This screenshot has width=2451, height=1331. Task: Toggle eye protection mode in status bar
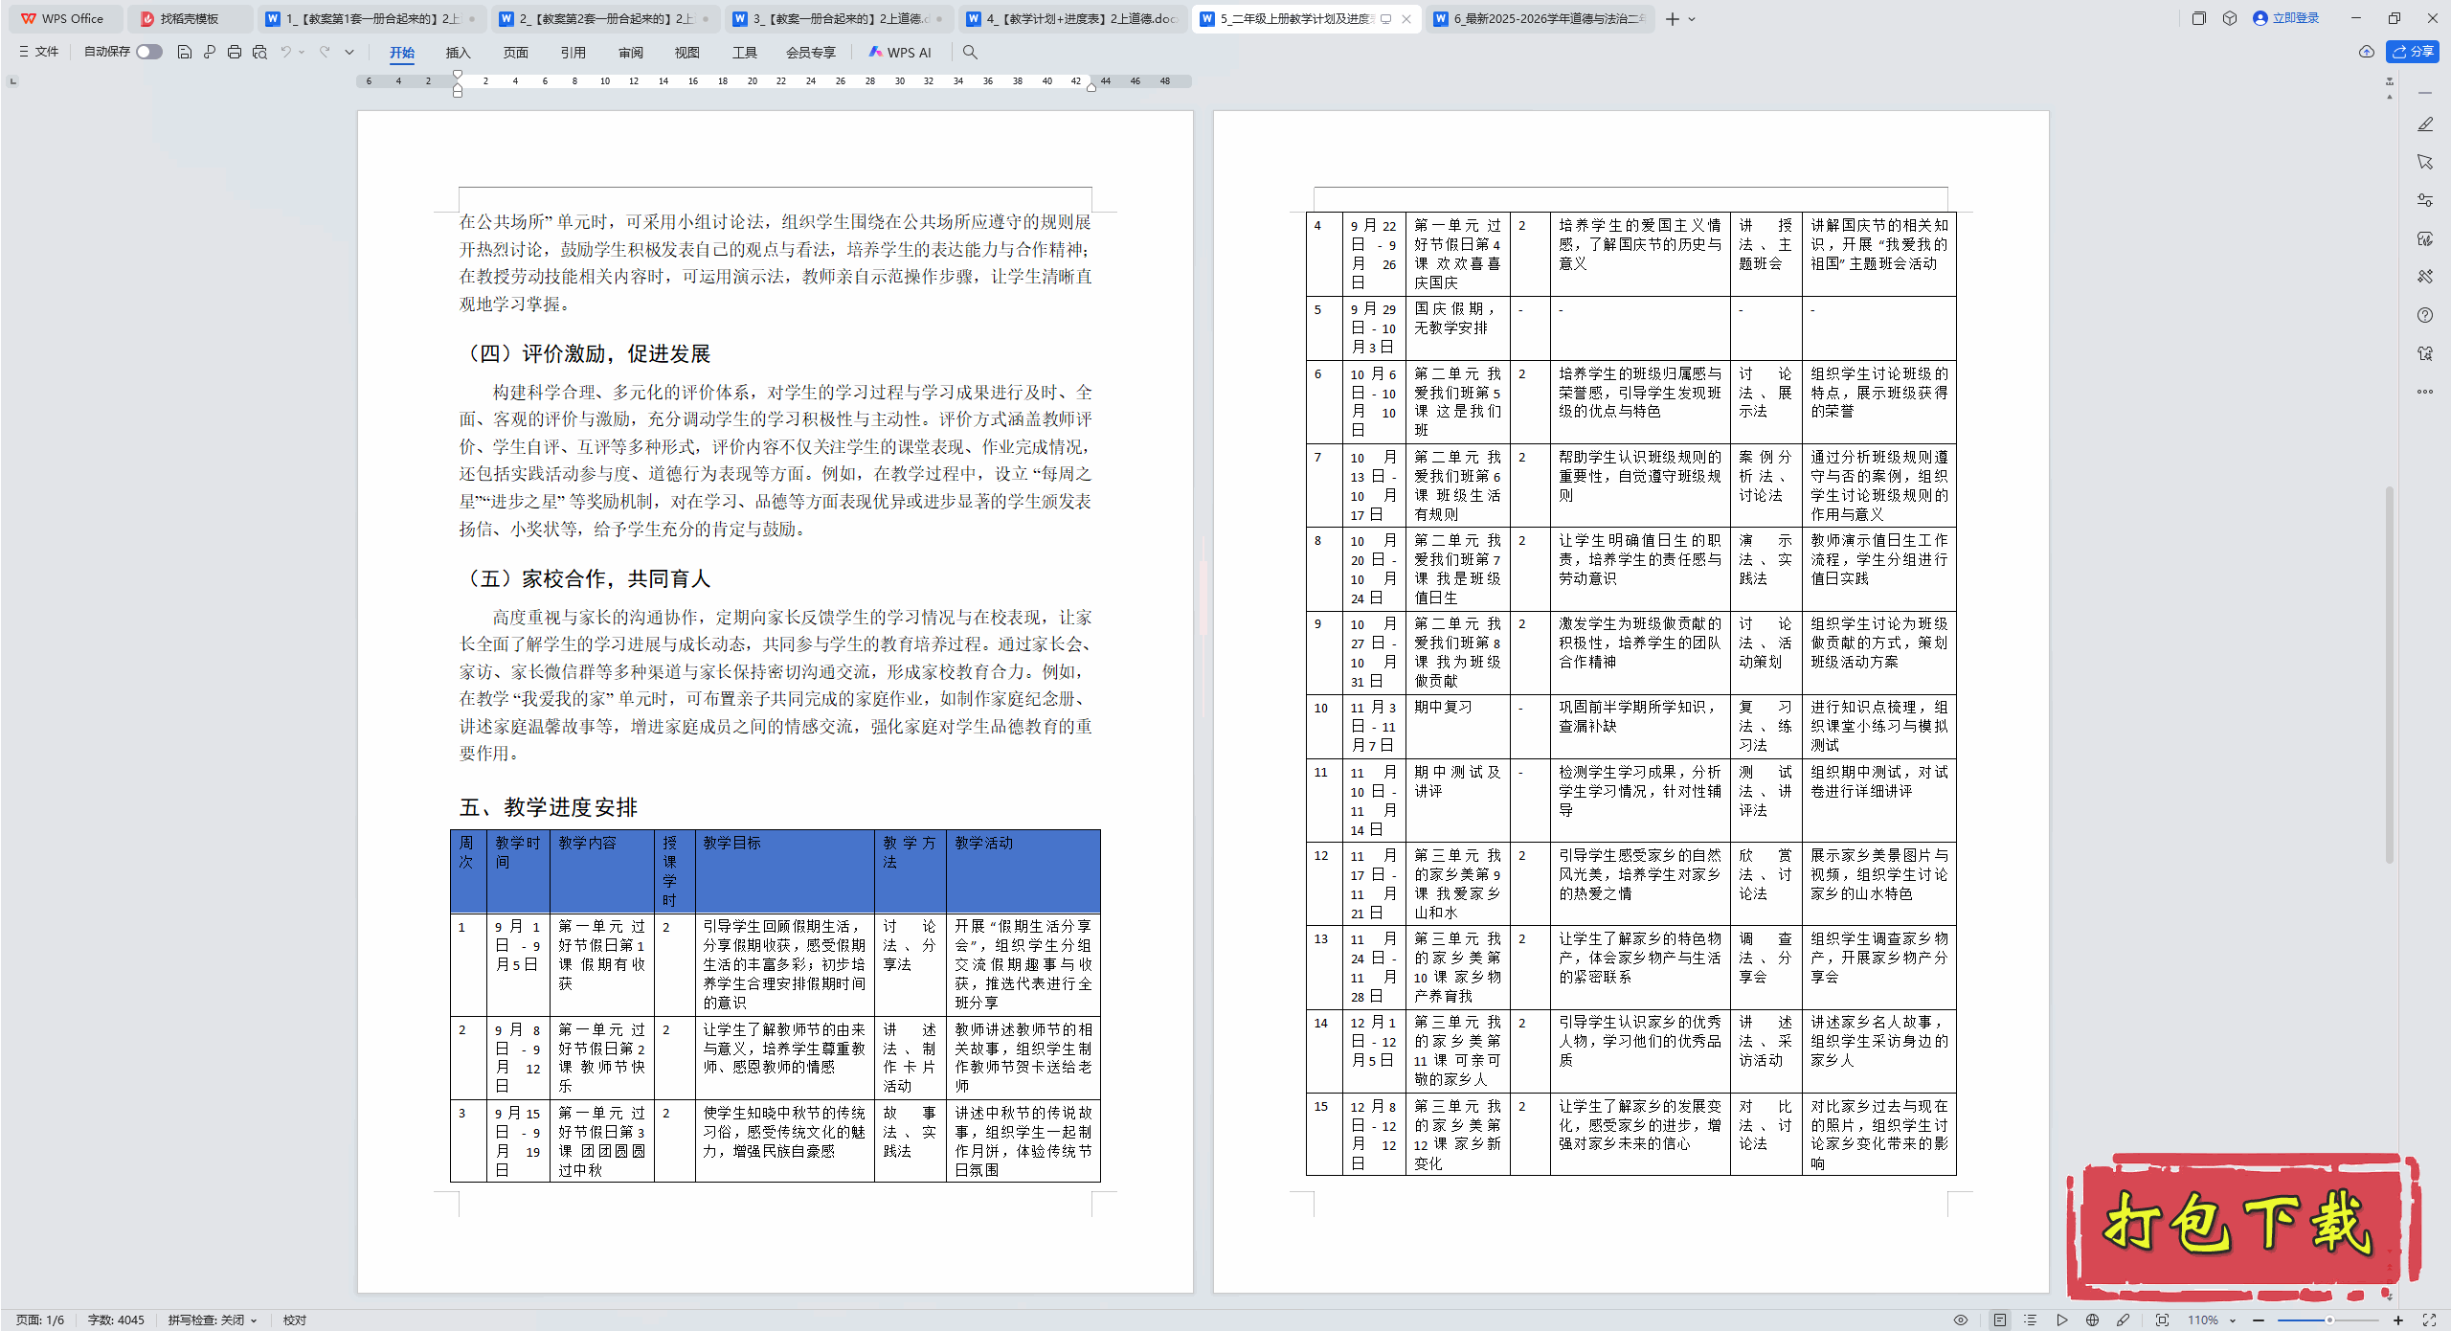[1961, 1320]
